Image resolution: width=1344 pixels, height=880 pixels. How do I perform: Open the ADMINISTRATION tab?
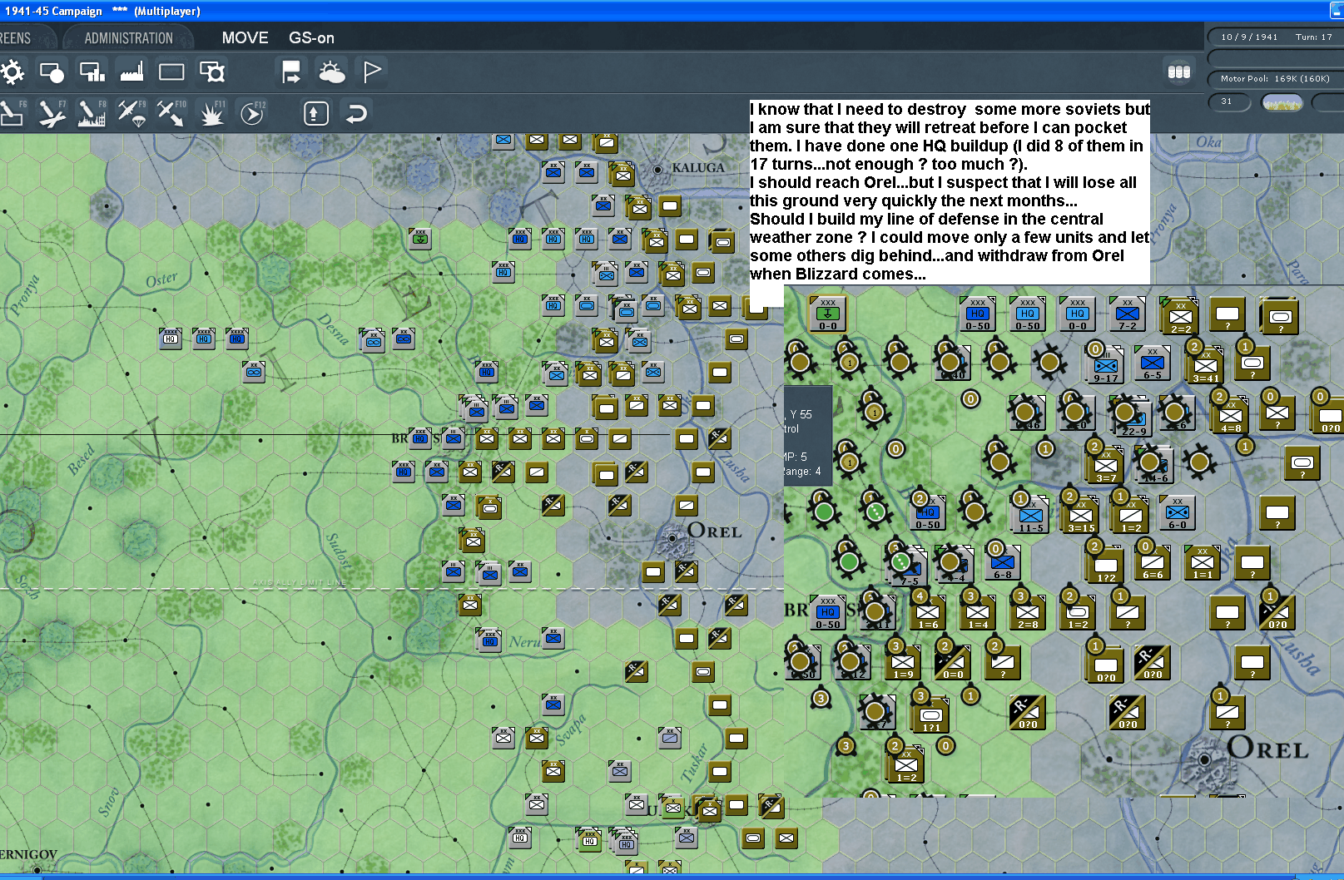pos(129,38)
